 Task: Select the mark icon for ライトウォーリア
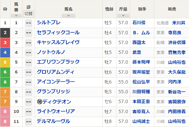click(x=28, y=112)
